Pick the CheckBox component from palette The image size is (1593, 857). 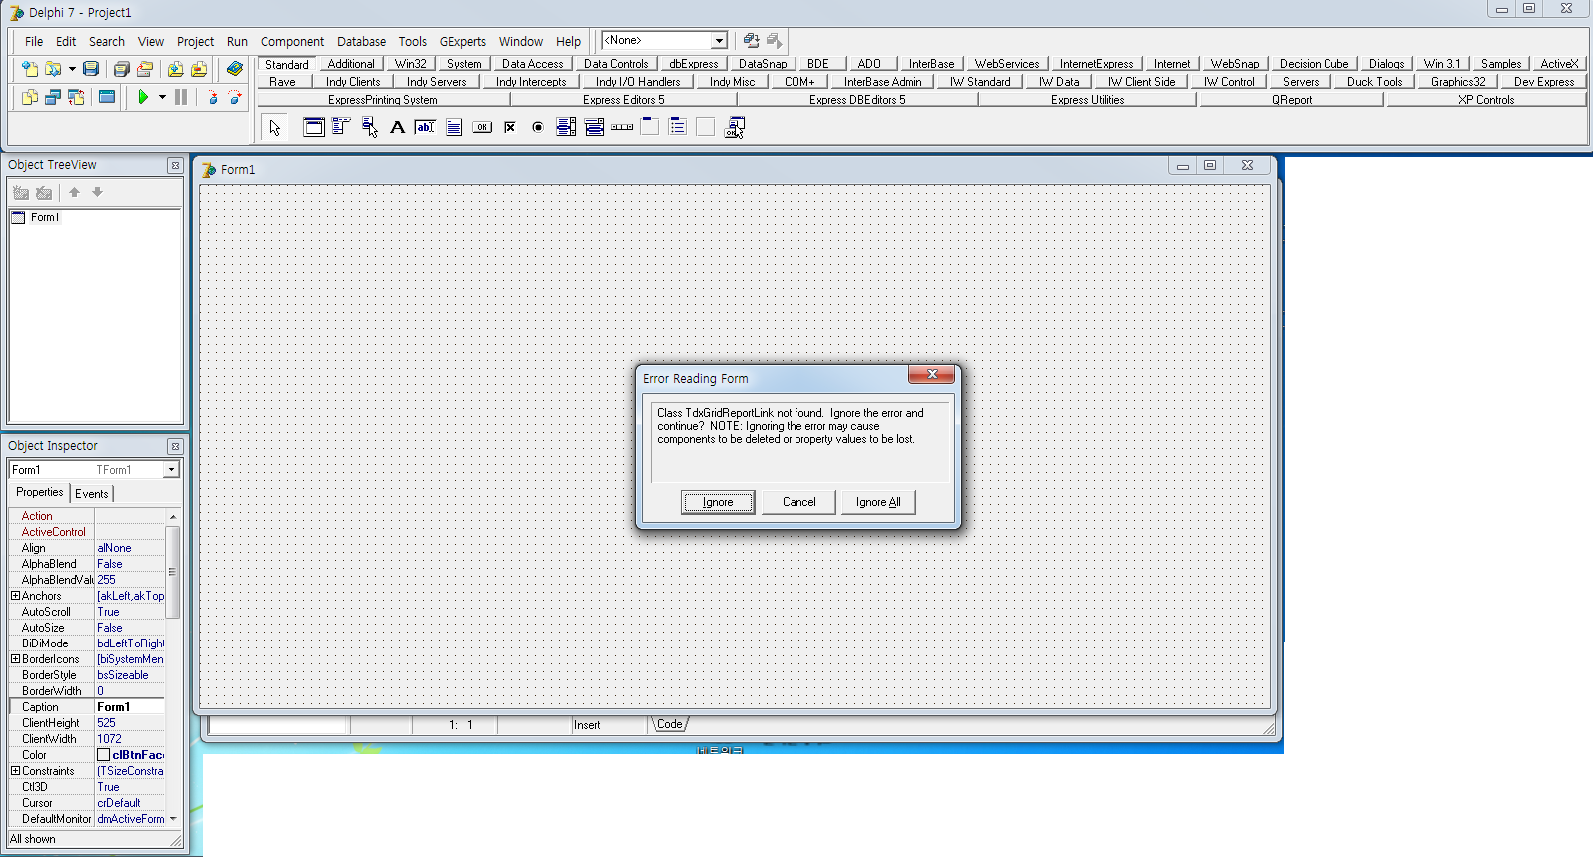click(510, 127)
